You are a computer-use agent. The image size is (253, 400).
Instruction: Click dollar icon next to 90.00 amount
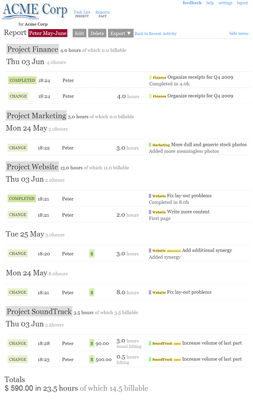pyautogui.click(x=91, y=343)
